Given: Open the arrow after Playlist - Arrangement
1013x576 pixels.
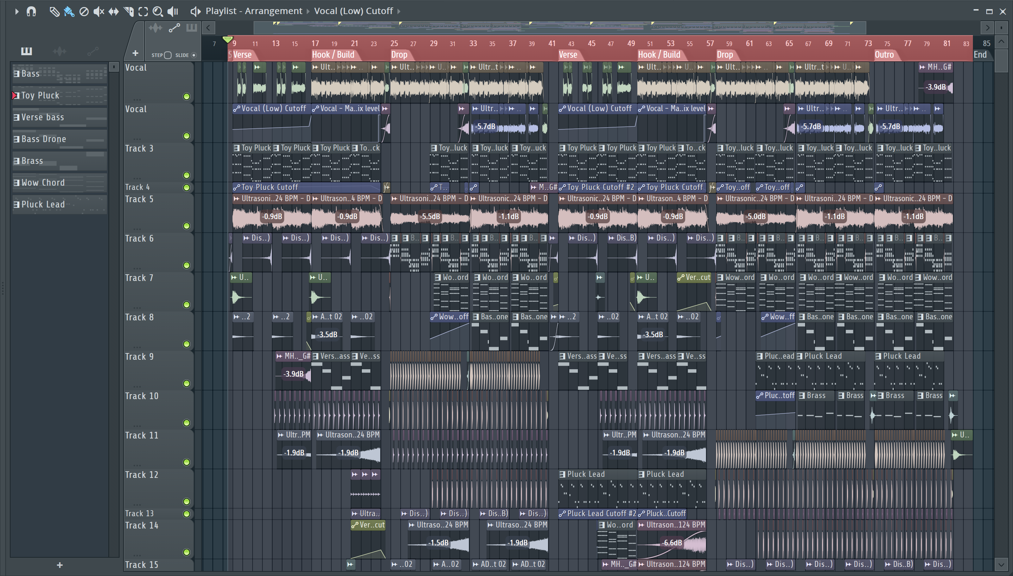Looking at the screenshot, I should pos(308,12).
